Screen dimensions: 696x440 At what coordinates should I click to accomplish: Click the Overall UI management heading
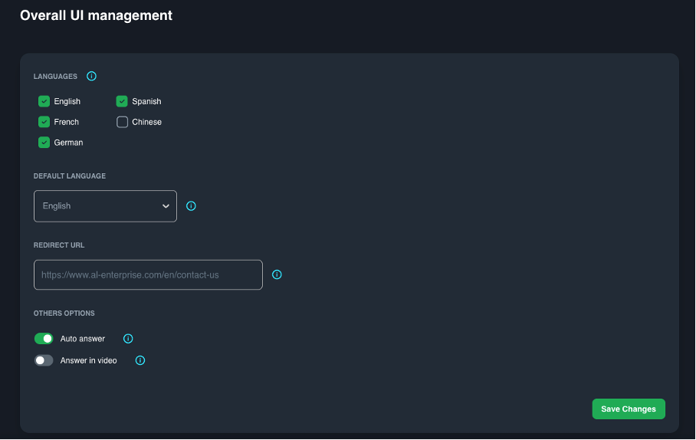coord(96,15)
